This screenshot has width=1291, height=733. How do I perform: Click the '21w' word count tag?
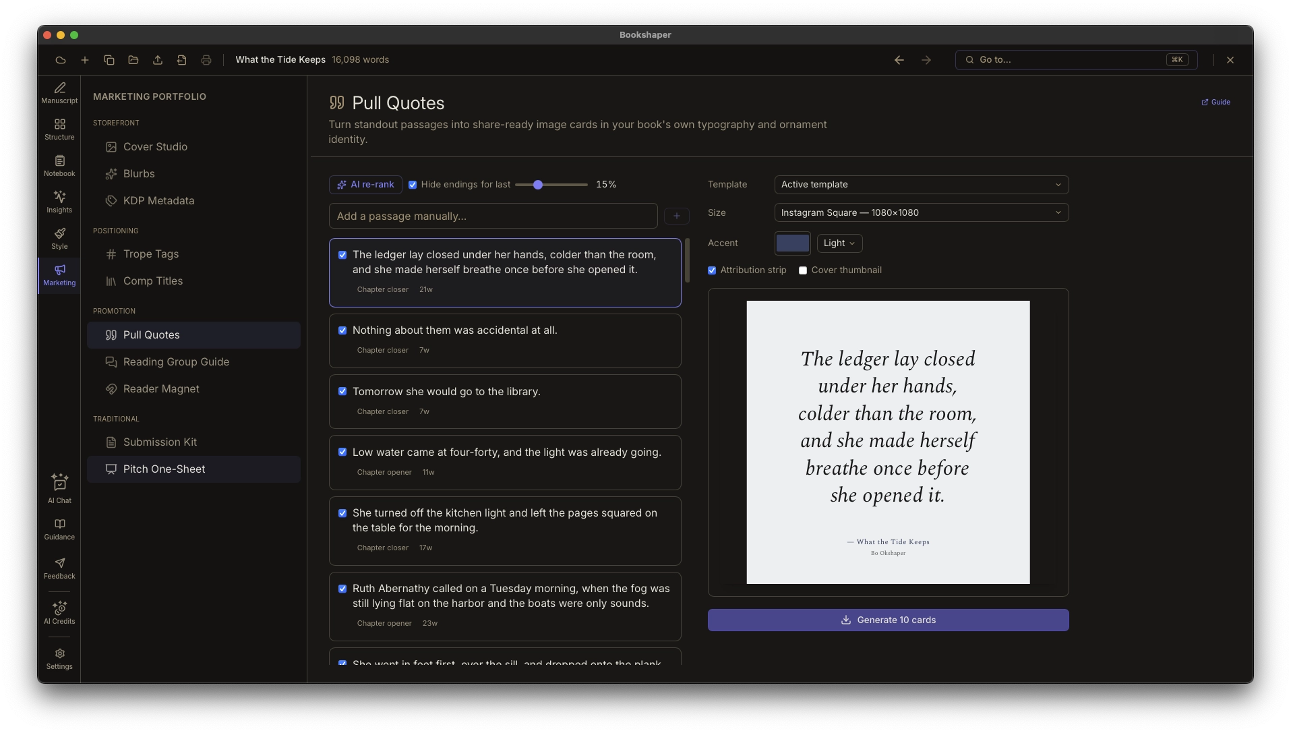click(426, 290)
